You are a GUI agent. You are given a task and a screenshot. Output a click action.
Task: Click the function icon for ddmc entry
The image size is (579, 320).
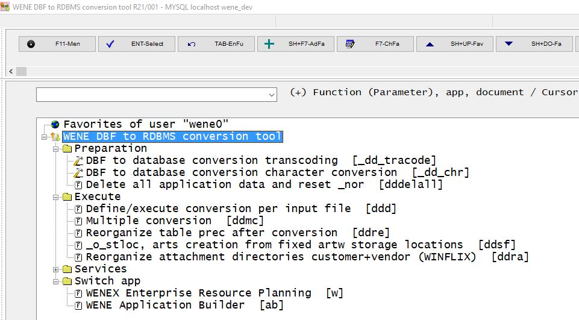pos(78,221)
